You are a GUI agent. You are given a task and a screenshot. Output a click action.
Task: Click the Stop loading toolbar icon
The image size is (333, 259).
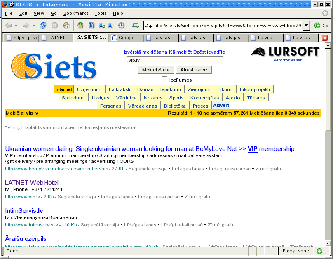[54, 26]
